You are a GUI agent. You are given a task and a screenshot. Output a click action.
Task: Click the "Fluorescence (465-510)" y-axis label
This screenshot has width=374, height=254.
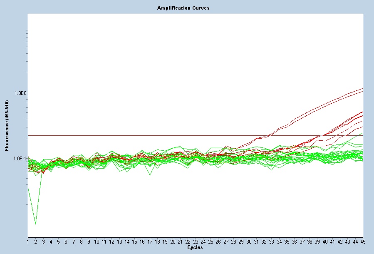[x=7, y=125]
